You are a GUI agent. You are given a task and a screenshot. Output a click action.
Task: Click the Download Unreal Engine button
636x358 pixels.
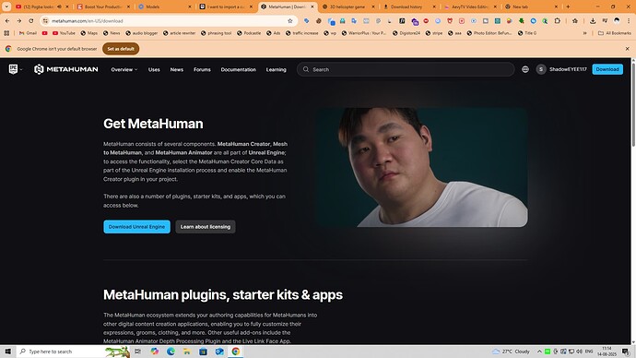(x=136, y=227)
